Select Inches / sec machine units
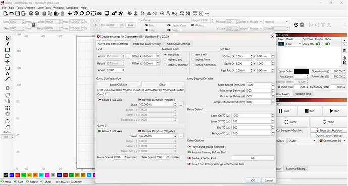The width and height of the screenshot is (348, 186). click(x=173, y=59)
